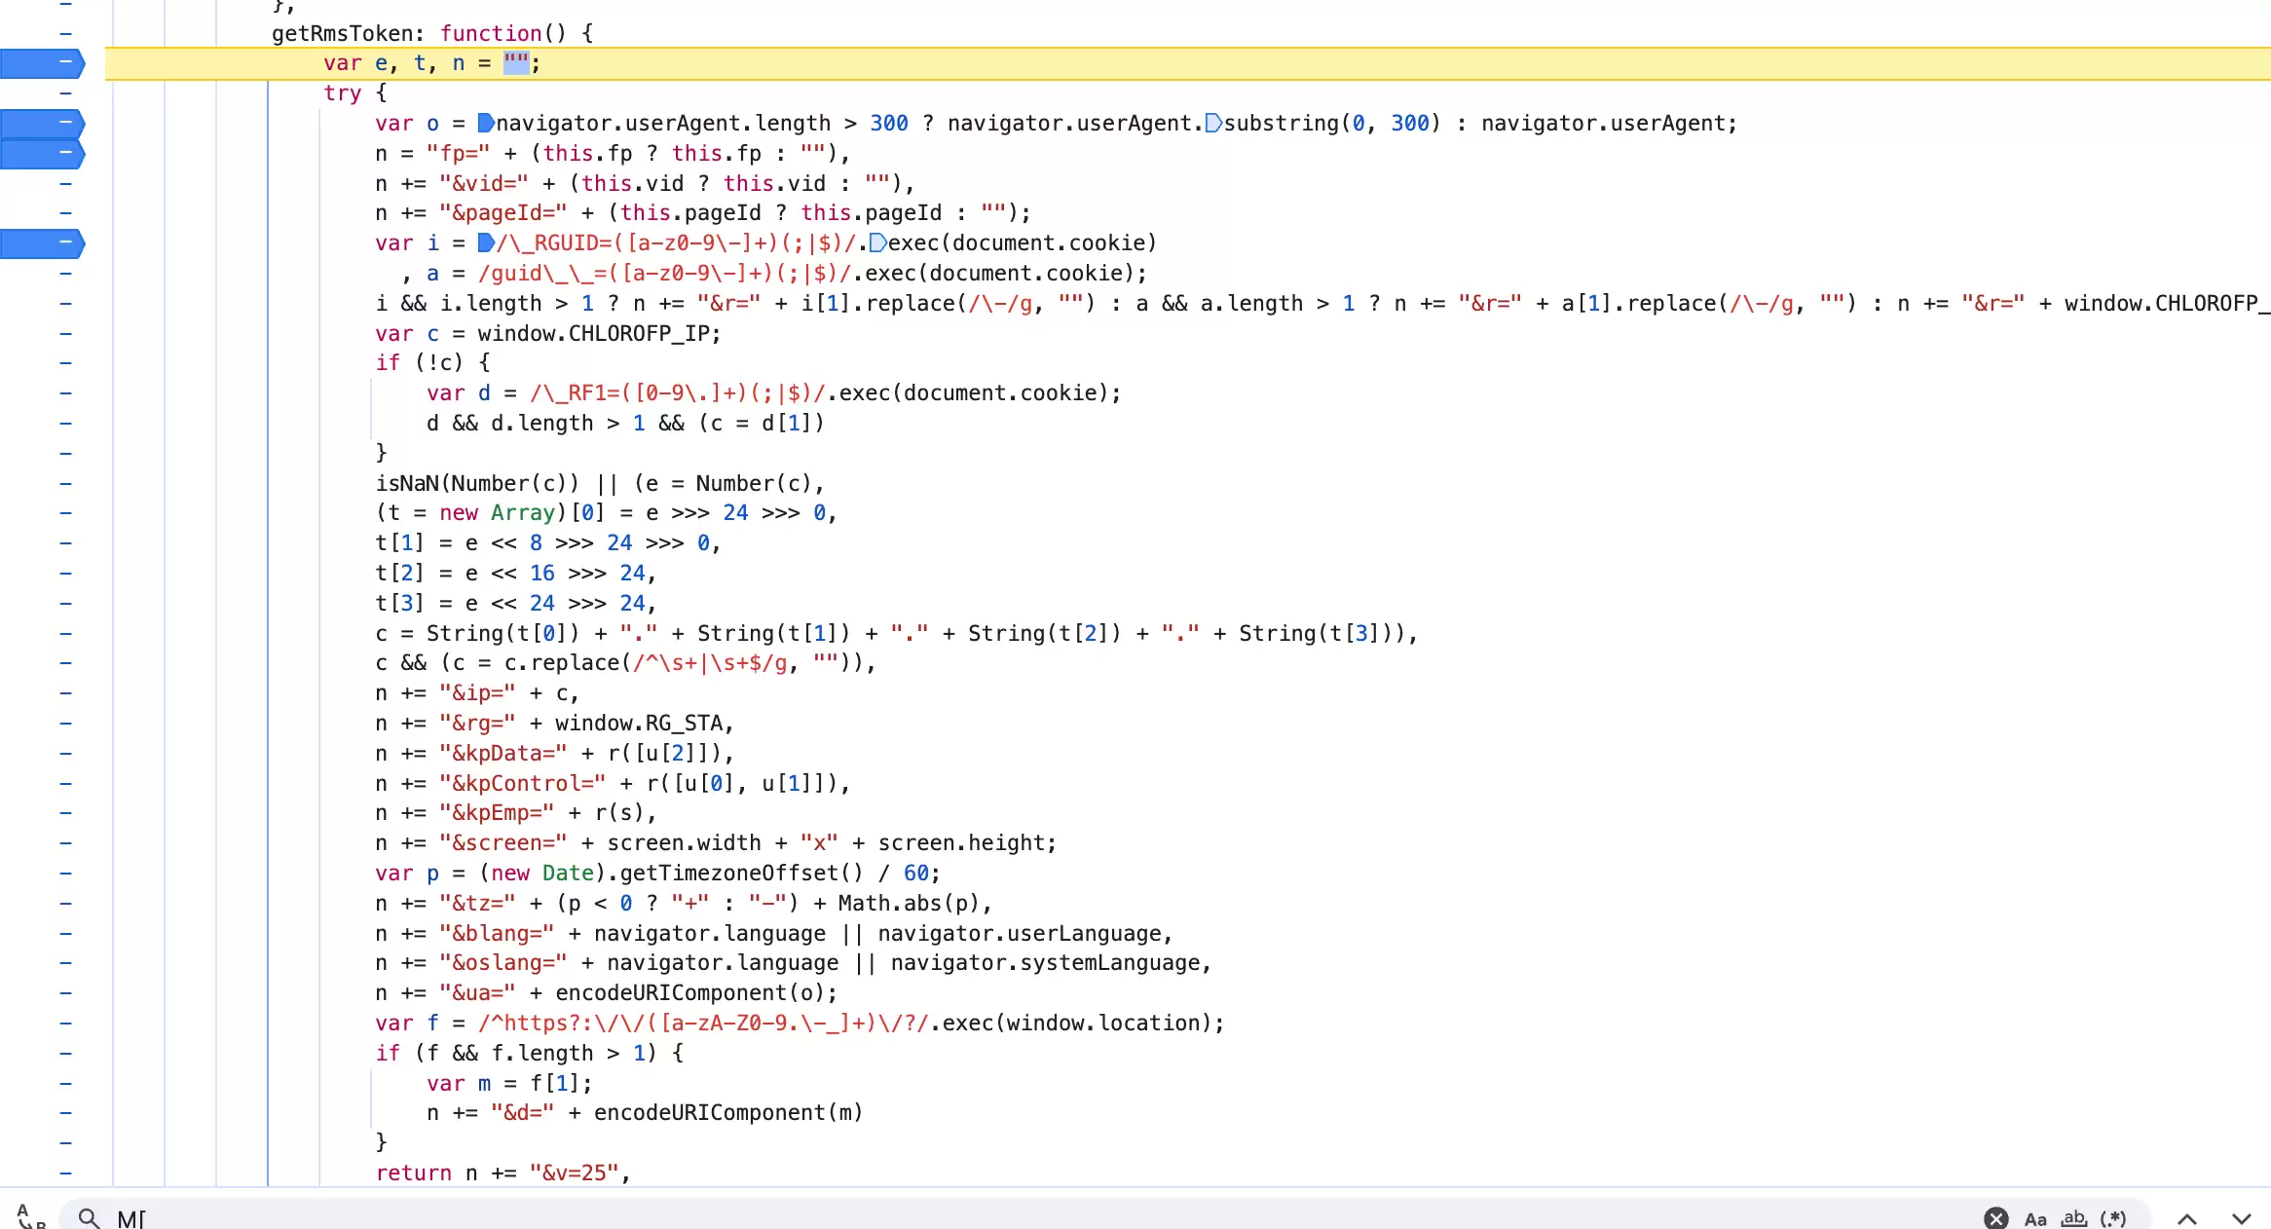Click "&tz=" string literal
Image resolution: width=2271 pixels, height=1229 pixels.
tap(477, 903)
